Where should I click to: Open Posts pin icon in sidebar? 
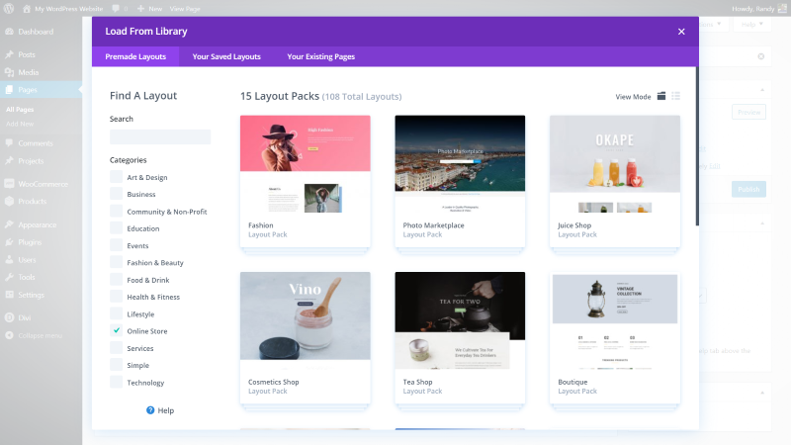(9, 54)
